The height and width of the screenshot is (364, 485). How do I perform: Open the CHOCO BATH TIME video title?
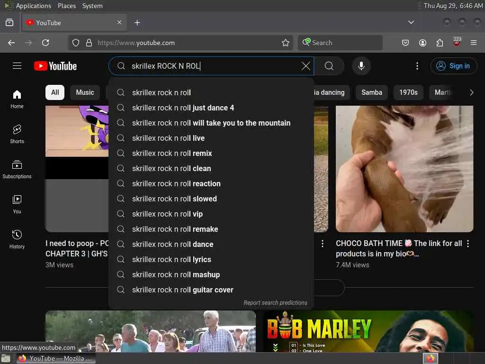point(399,248)
